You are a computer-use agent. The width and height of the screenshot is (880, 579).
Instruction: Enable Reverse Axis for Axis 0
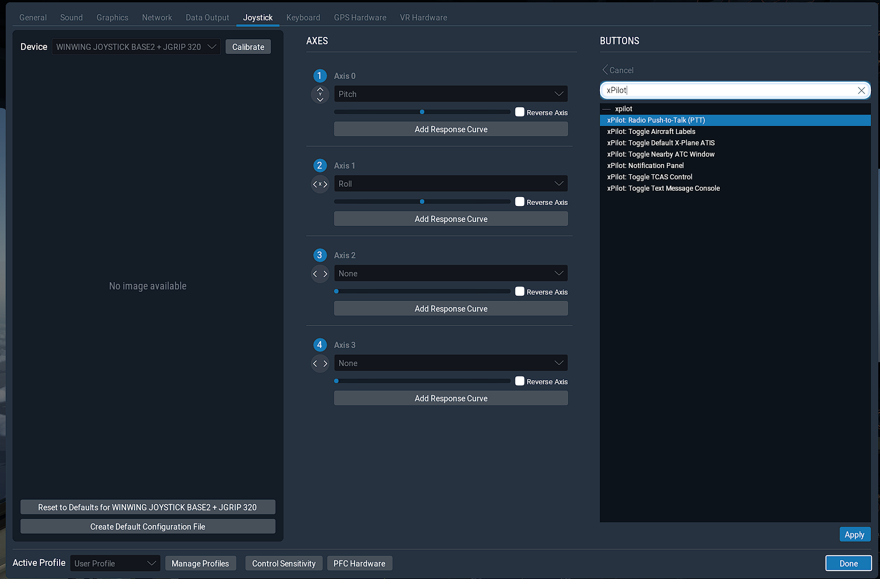pos(519,112)
